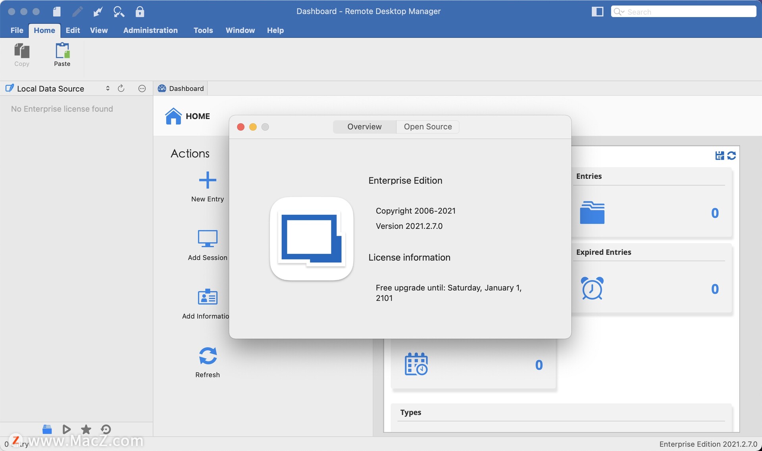Click the Search input field
Viewport: 762px width, 451px height.
point(688,11)
